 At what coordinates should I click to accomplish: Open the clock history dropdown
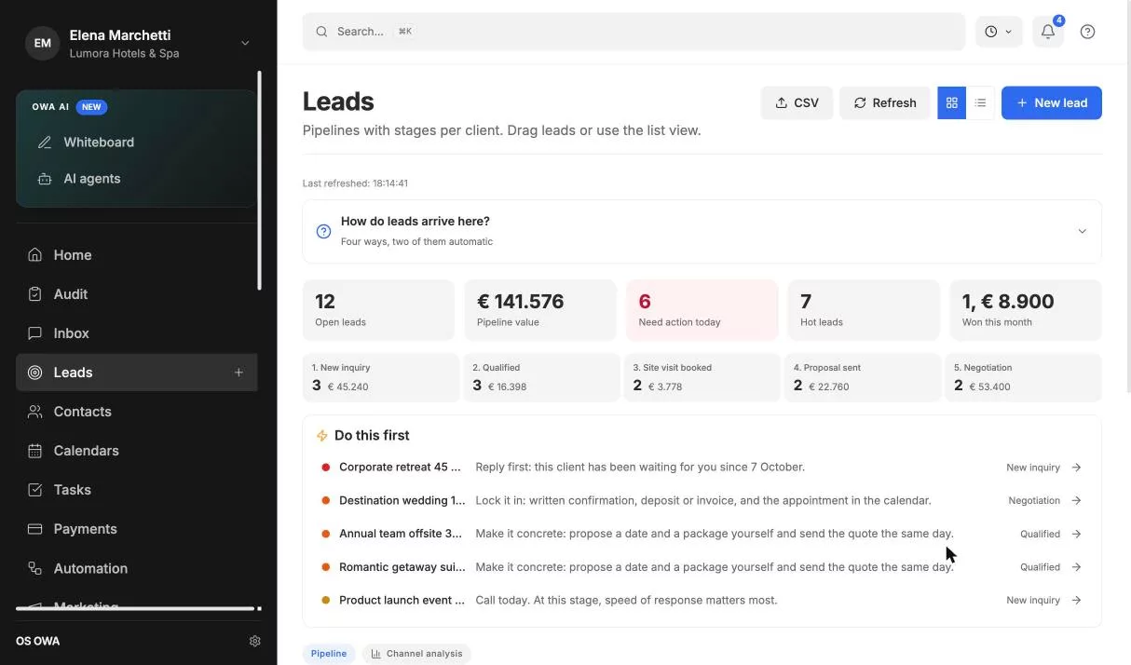[x=999, y=32]
